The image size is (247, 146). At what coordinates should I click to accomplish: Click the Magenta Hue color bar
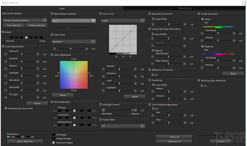pyautogui.click(x=218, y=54)
